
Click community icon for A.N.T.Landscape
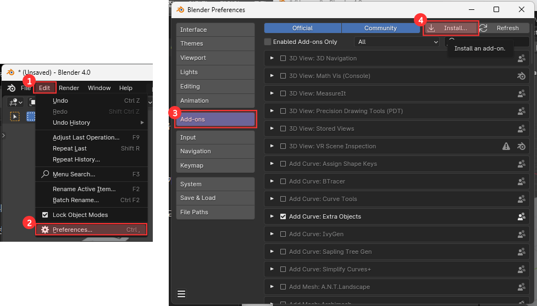521,287
